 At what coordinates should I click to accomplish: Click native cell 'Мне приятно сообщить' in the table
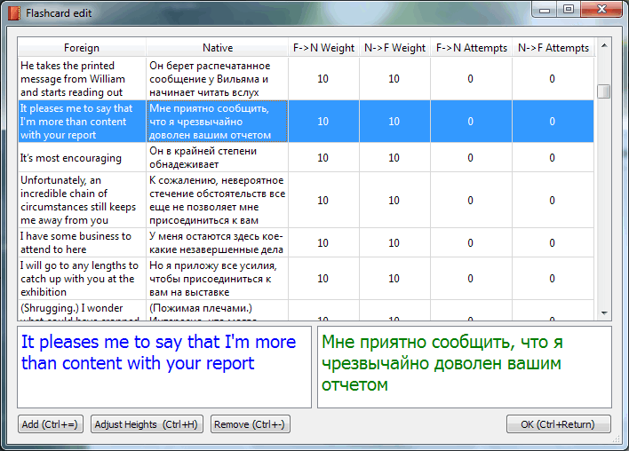pos(217,121)
